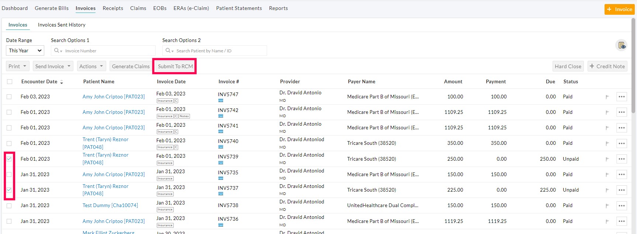Focus the Invoice Number search field
The width and height of the screenshot is (637, 234).
103,50
